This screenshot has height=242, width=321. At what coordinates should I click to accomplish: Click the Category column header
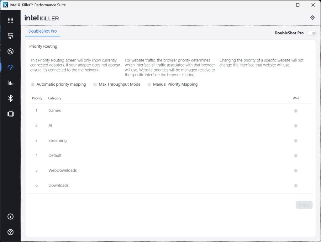[55, 98]
